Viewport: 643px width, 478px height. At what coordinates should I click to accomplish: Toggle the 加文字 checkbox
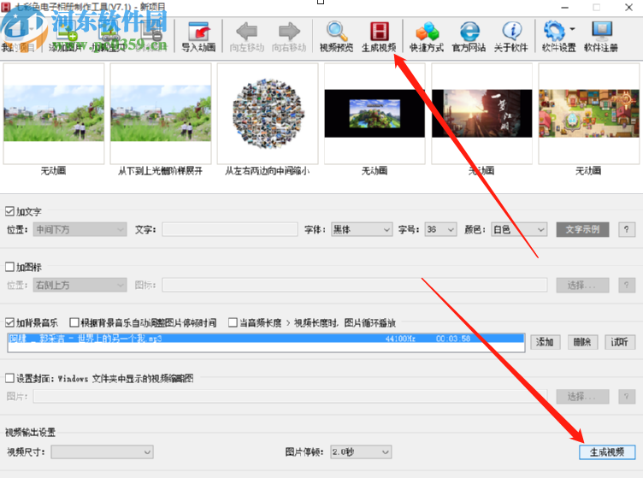click(9, 211)
